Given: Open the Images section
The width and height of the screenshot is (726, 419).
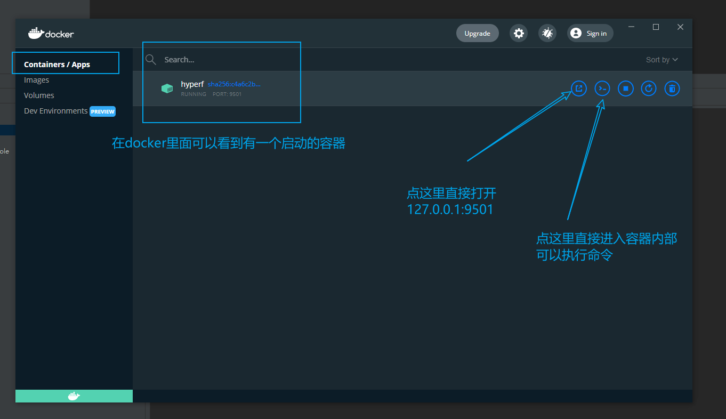Looking at the screenshot, I should click(36, 80).
